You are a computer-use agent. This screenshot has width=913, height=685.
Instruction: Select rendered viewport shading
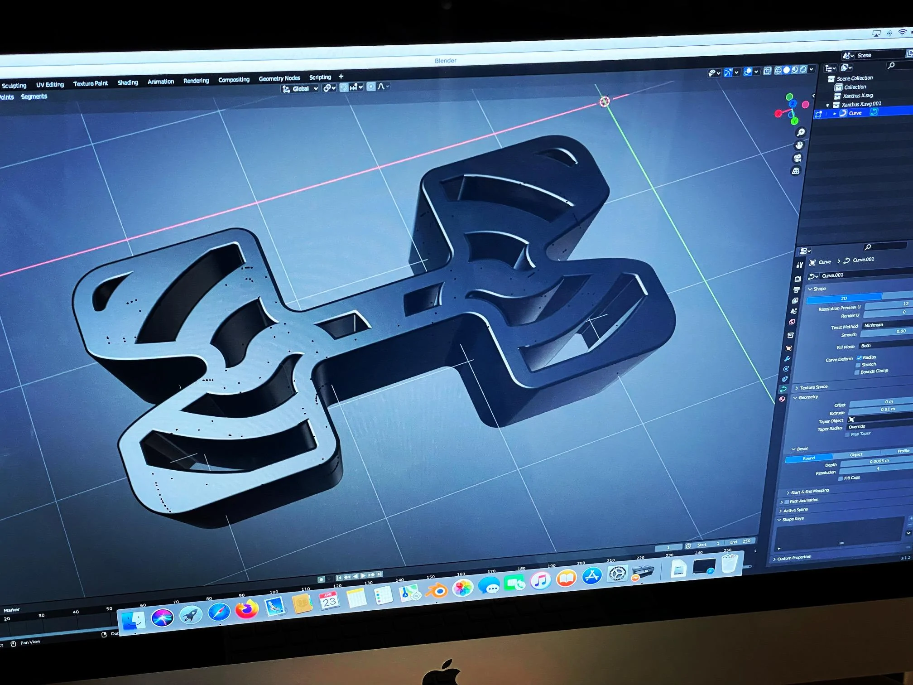803,69
